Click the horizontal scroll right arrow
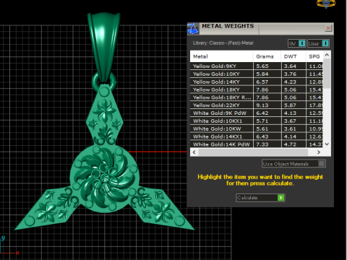 tap(319, 152)
